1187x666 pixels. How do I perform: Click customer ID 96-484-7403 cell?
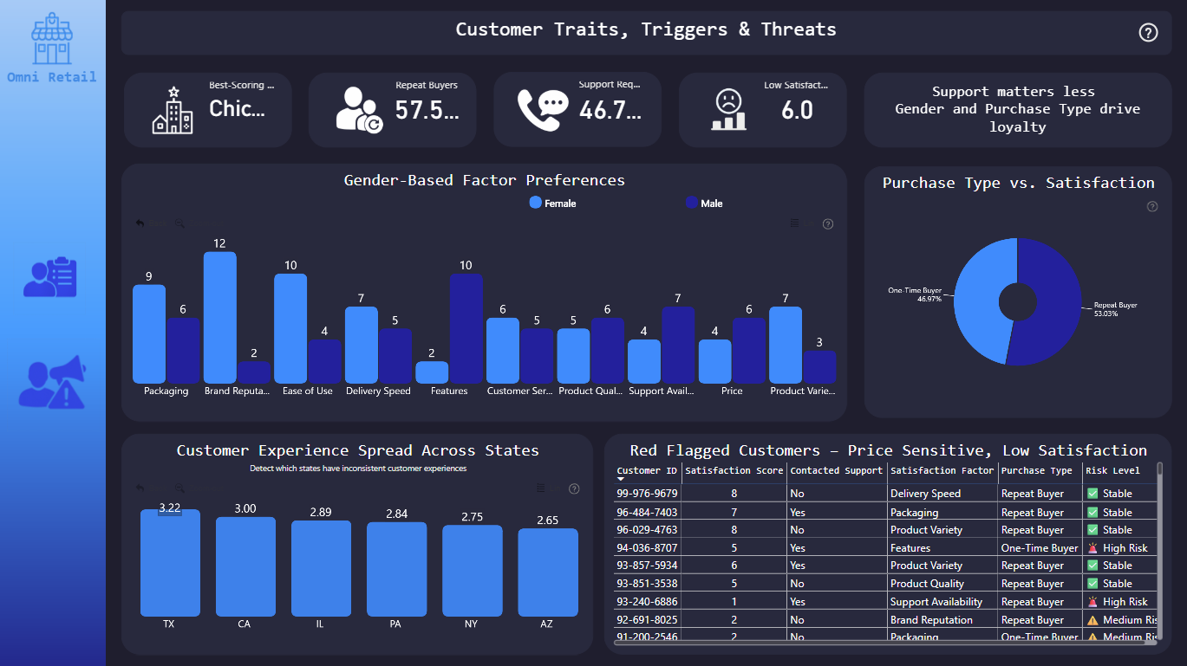click(647, 512)
